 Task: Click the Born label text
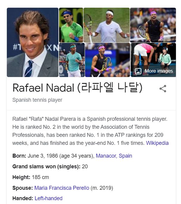19,156
